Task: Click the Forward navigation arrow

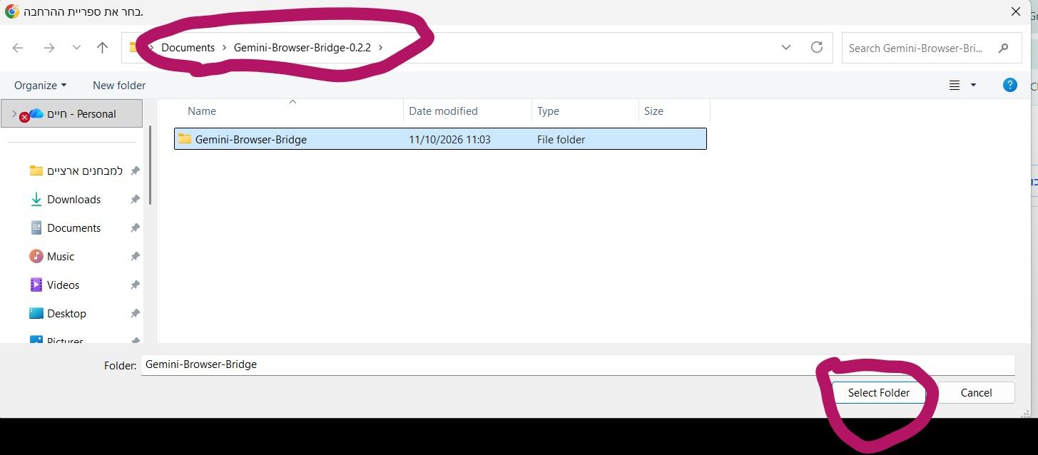Action: [x=49, y=48]
